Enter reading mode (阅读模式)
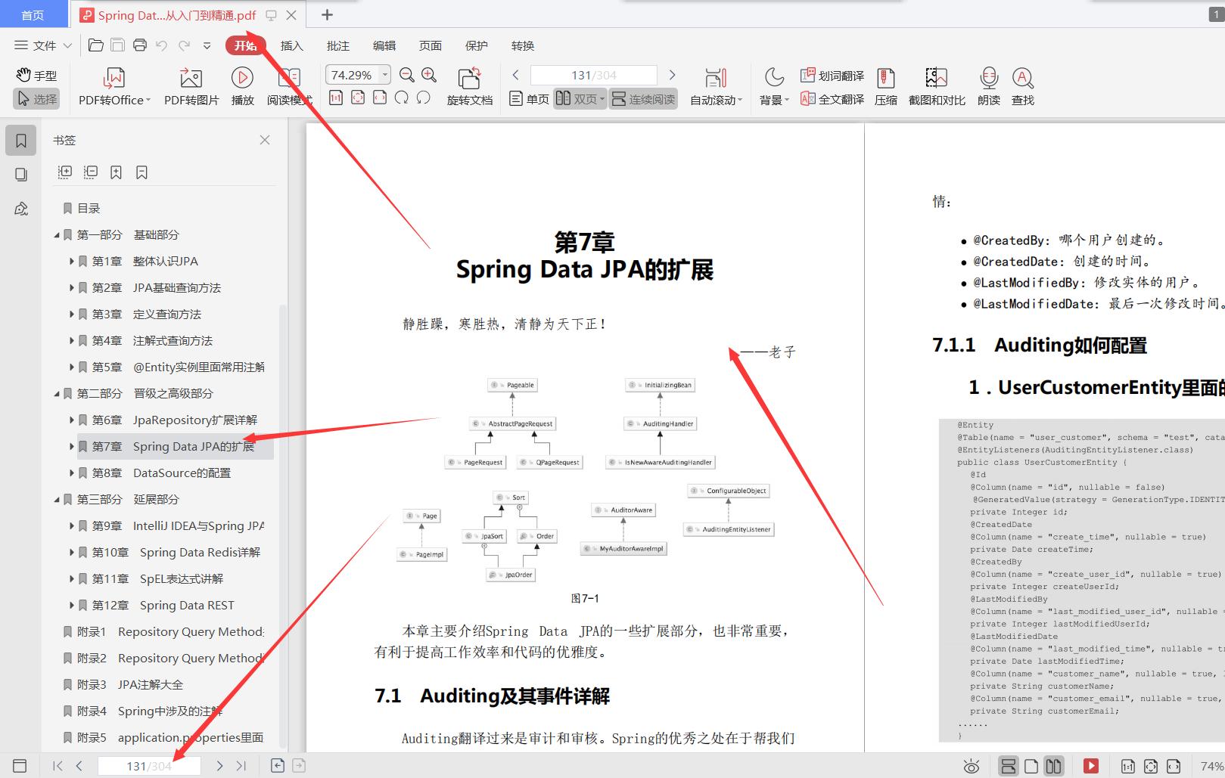The image size is (1225, 778). [x=289, y=87]
